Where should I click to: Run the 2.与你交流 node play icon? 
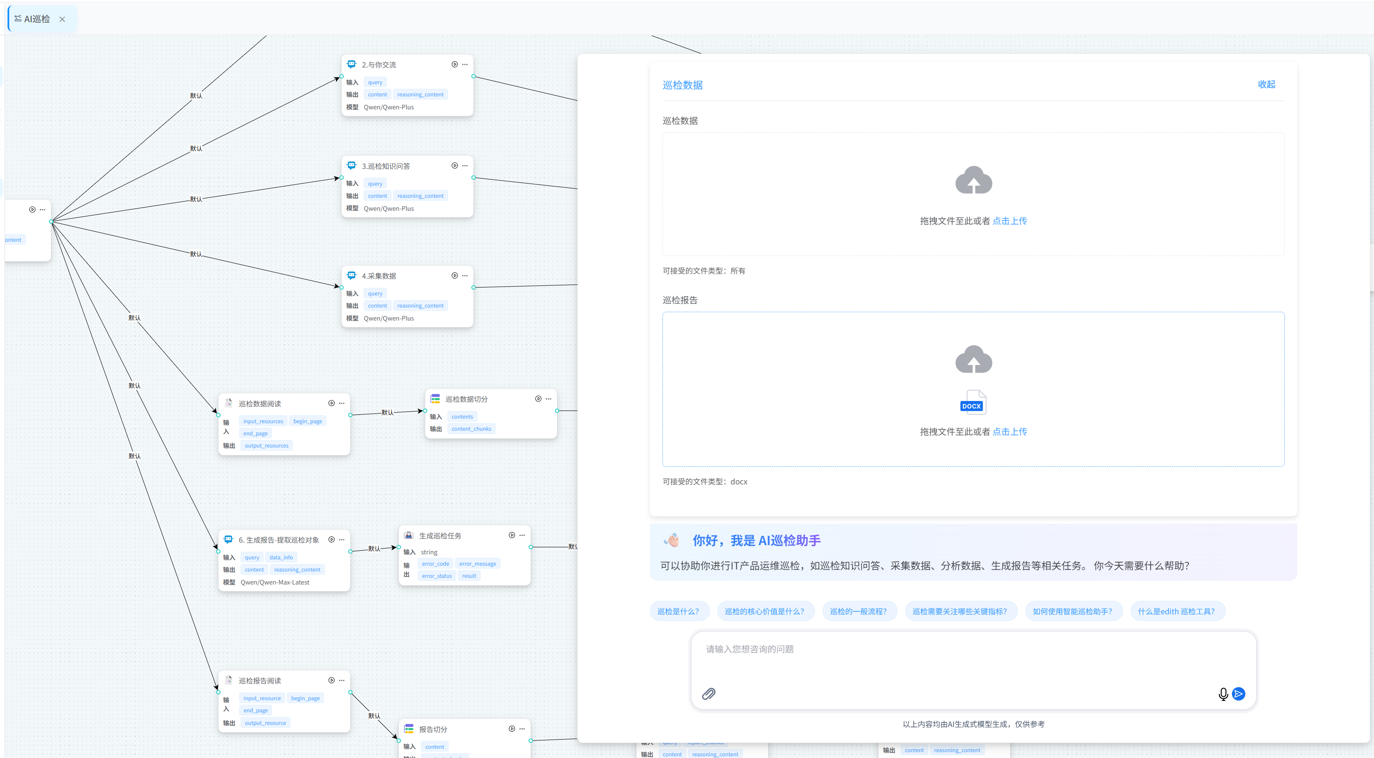point(455,65)
